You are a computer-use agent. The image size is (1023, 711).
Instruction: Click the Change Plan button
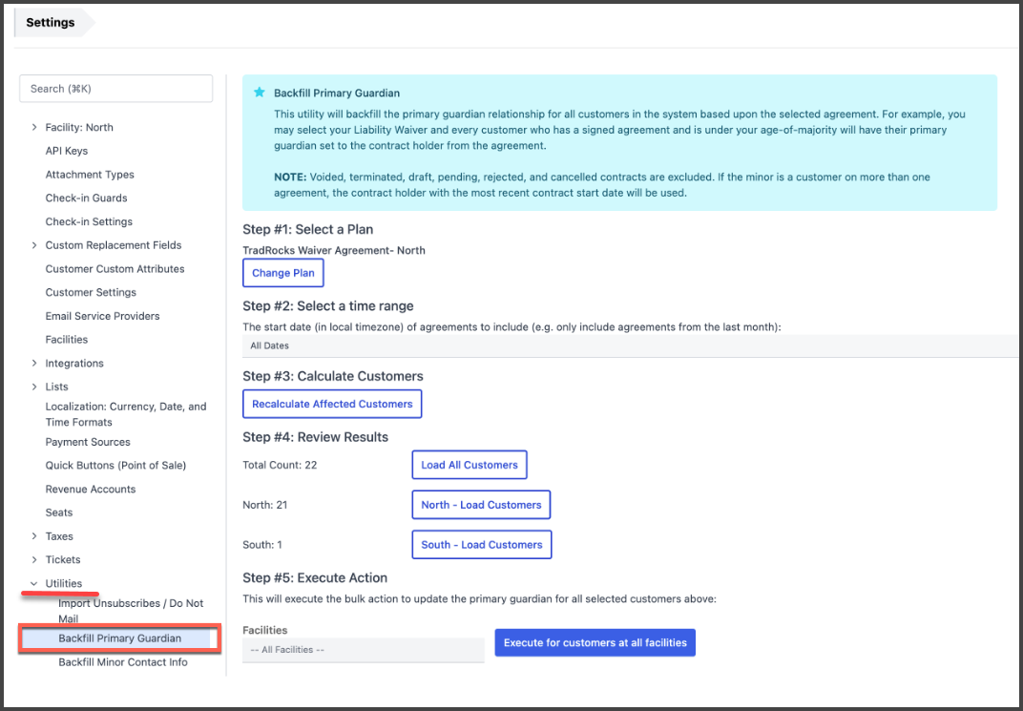[283, 273]
